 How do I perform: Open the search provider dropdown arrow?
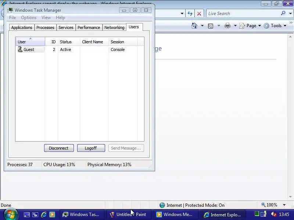pyautogui.click(x=290, y=14)
